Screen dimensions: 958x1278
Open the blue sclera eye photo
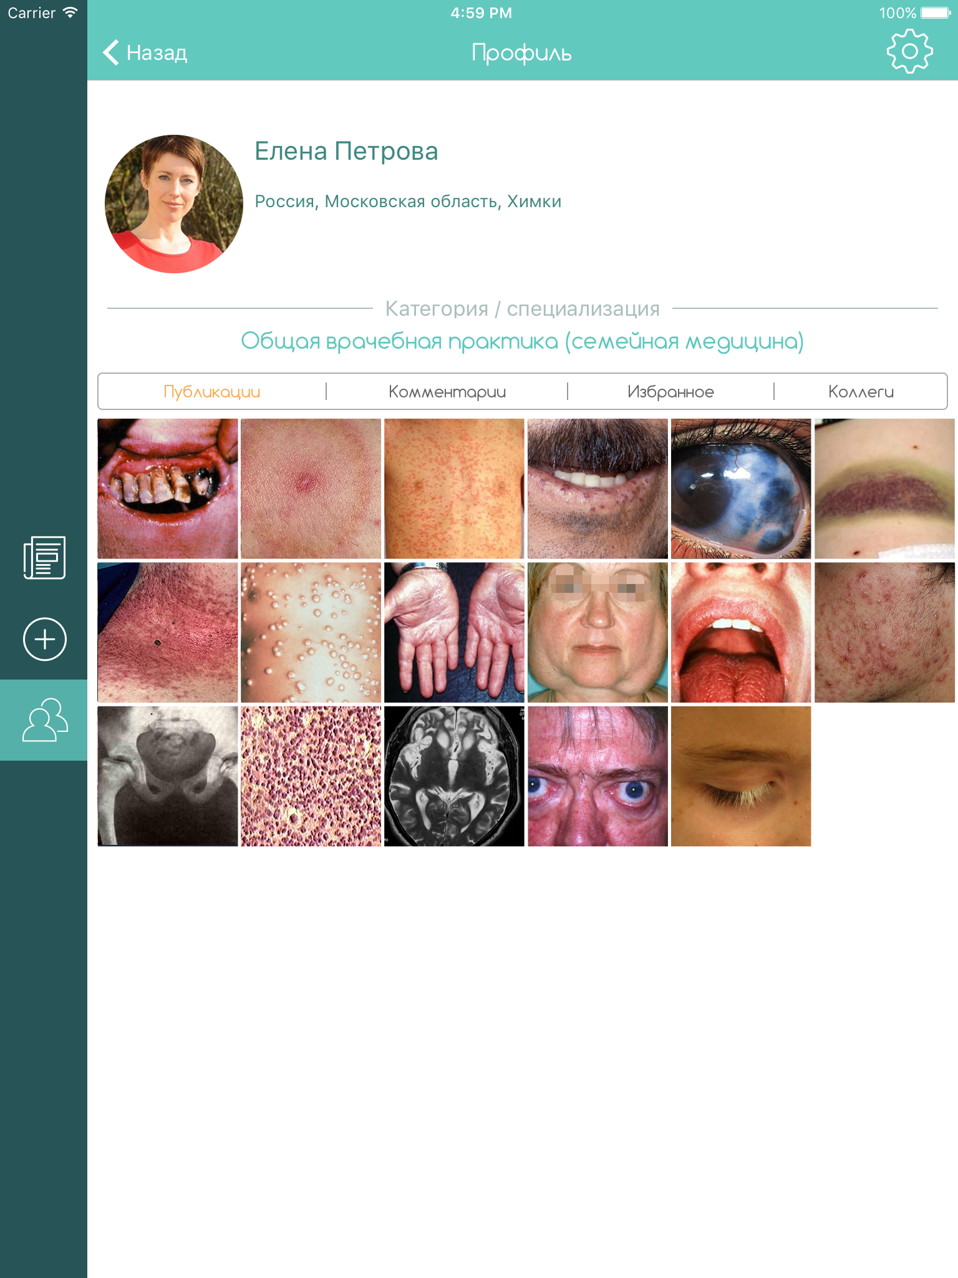741,489
